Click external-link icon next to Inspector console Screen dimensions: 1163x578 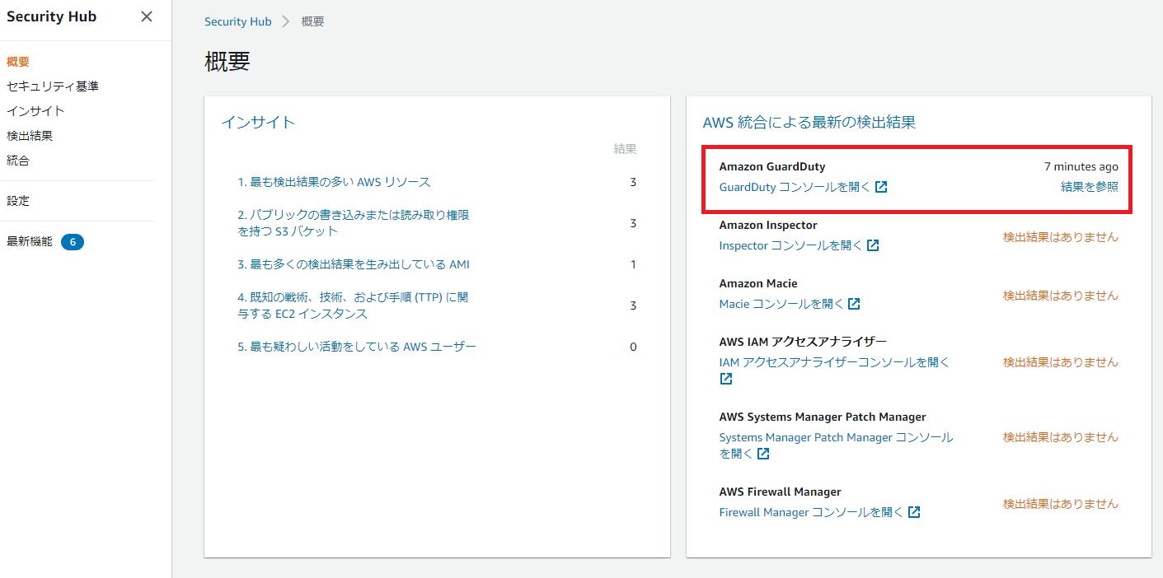pyautogui.click(x=873, y=245)
